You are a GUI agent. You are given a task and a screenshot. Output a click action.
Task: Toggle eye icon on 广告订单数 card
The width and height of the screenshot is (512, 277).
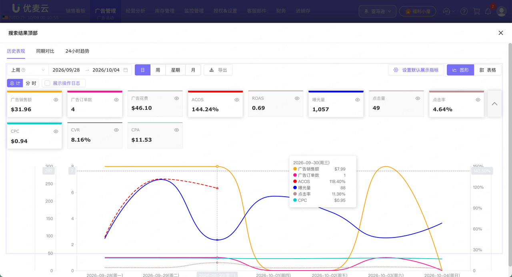click(116, 100)
